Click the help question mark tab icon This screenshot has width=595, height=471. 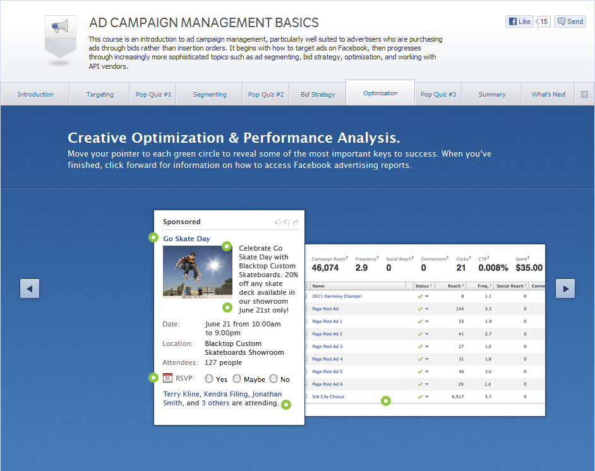[x=584, y=95]
